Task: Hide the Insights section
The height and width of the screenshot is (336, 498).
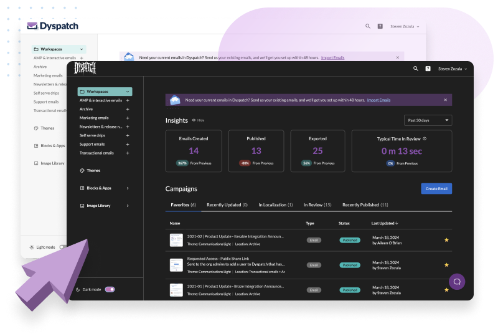Action: [198, 120]
